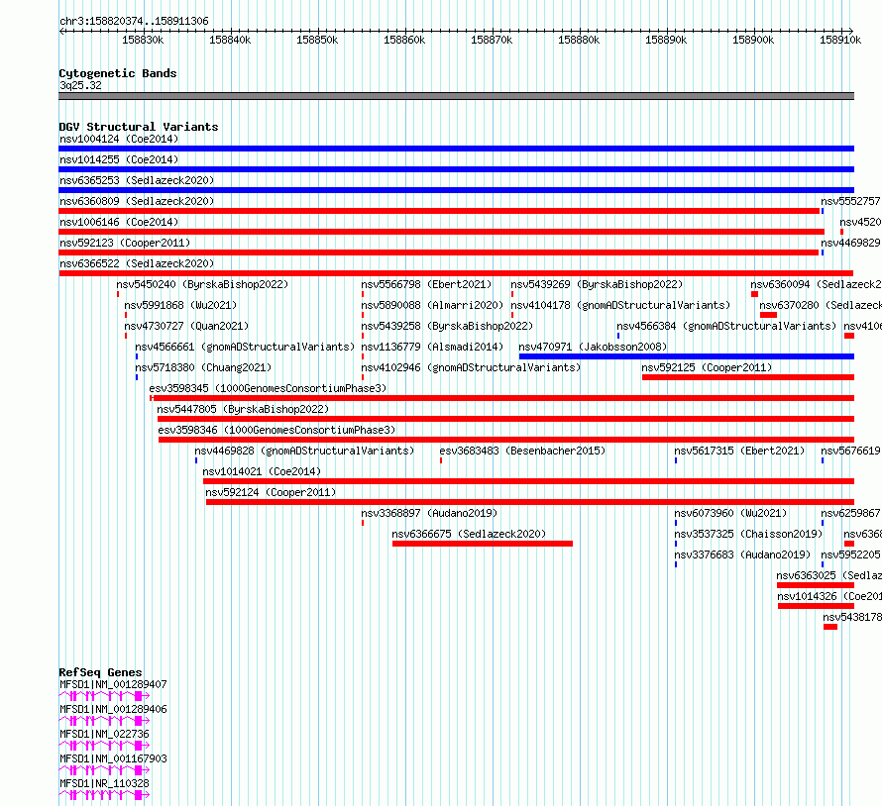Select MFSD1|NM_022736 gene label
The width and height of the screenshot is (882, 806).
(104, 734)
